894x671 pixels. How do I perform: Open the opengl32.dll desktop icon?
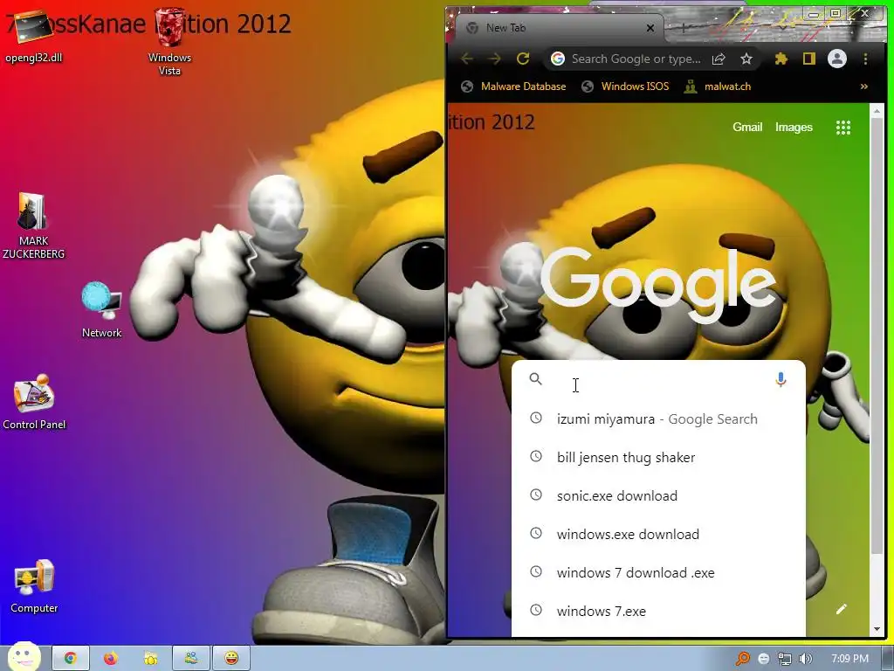click(33, 37)
